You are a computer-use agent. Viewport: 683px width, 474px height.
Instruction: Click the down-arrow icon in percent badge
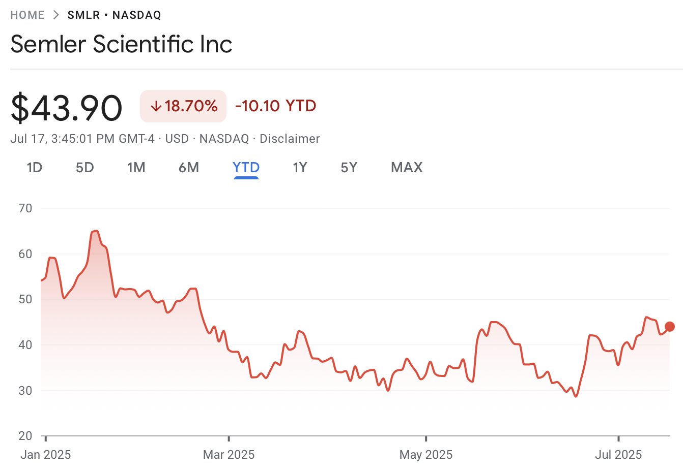[x=156, y=106]
